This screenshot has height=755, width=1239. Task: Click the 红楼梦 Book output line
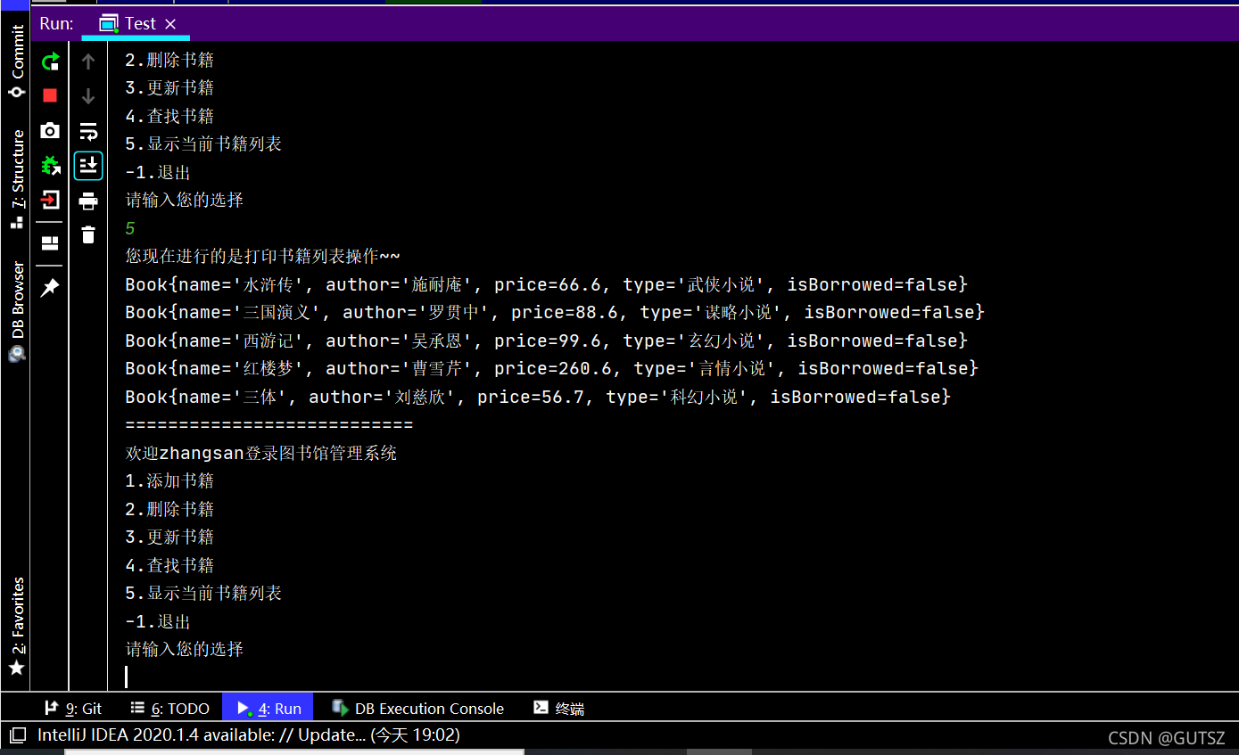(x=551, y=368)
